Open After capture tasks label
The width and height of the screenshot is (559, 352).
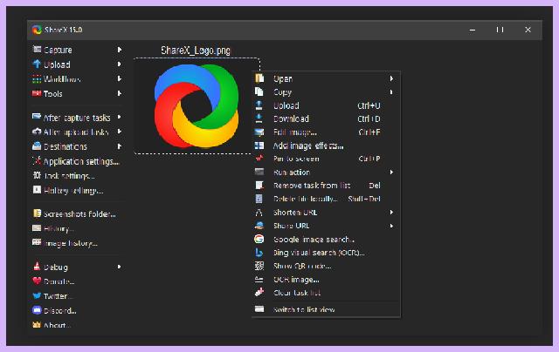(x=77, y=118)
